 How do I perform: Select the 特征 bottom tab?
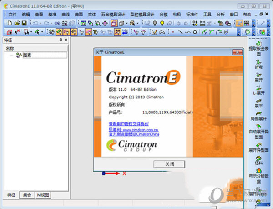point(11,195)
